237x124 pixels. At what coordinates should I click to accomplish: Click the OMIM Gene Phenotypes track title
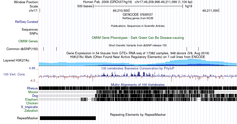[138, 38]
